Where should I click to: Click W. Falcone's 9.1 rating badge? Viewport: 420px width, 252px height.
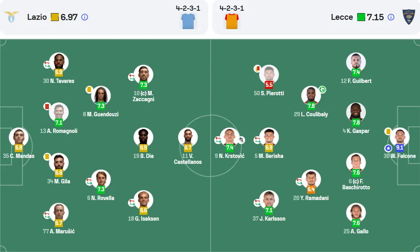tap(400, 147)
